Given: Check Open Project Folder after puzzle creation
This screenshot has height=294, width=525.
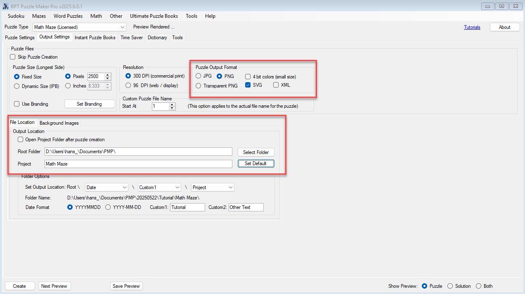Looking at the screenshot, I should 20,140.
